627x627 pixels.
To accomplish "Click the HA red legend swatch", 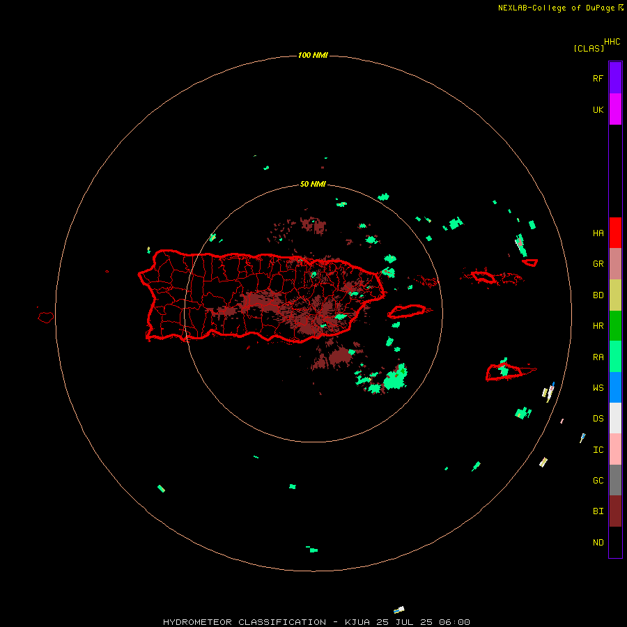I will 615,233.
